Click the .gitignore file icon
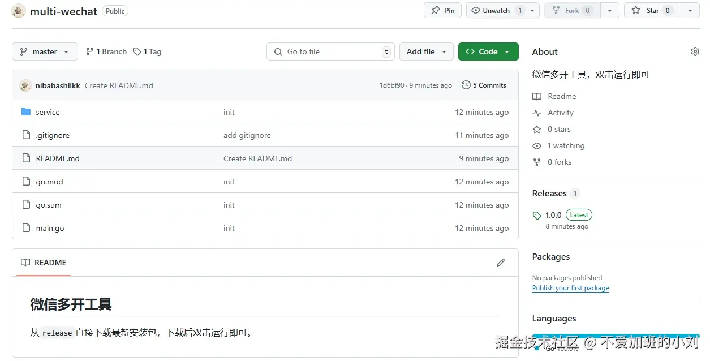 pos(26,135)
